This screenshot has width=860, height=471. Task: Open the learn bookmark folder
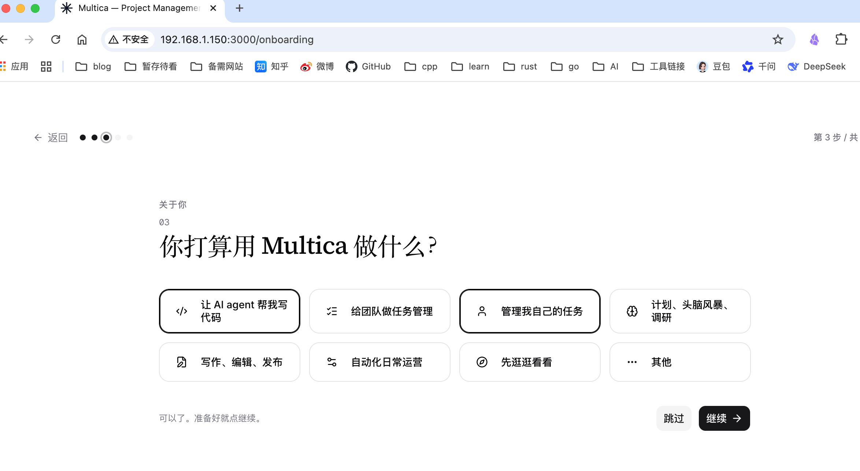point(470,67)
